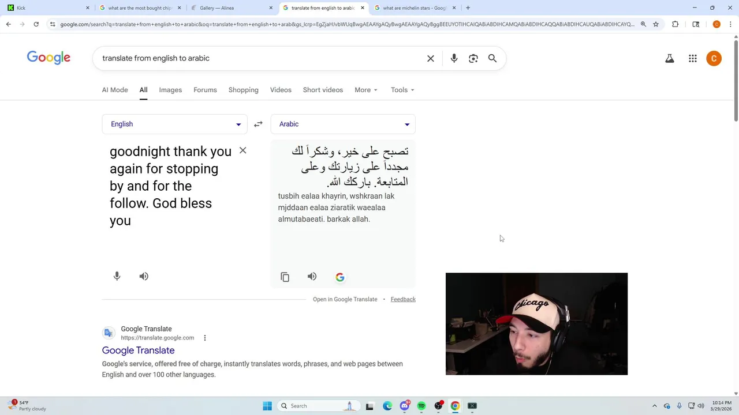
Task: Open the Google Translate result title
Action: point(138,350)
